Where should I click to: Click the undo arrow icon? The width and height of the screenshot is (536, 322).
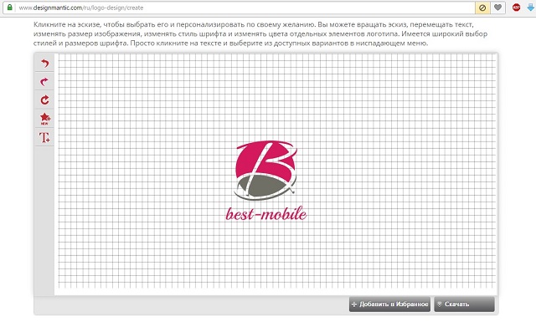pyautogui.click(x=44, y=64)
